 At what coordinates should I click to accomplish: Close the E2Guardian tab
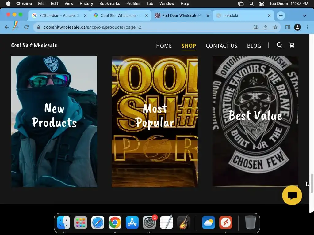(85, 16)
